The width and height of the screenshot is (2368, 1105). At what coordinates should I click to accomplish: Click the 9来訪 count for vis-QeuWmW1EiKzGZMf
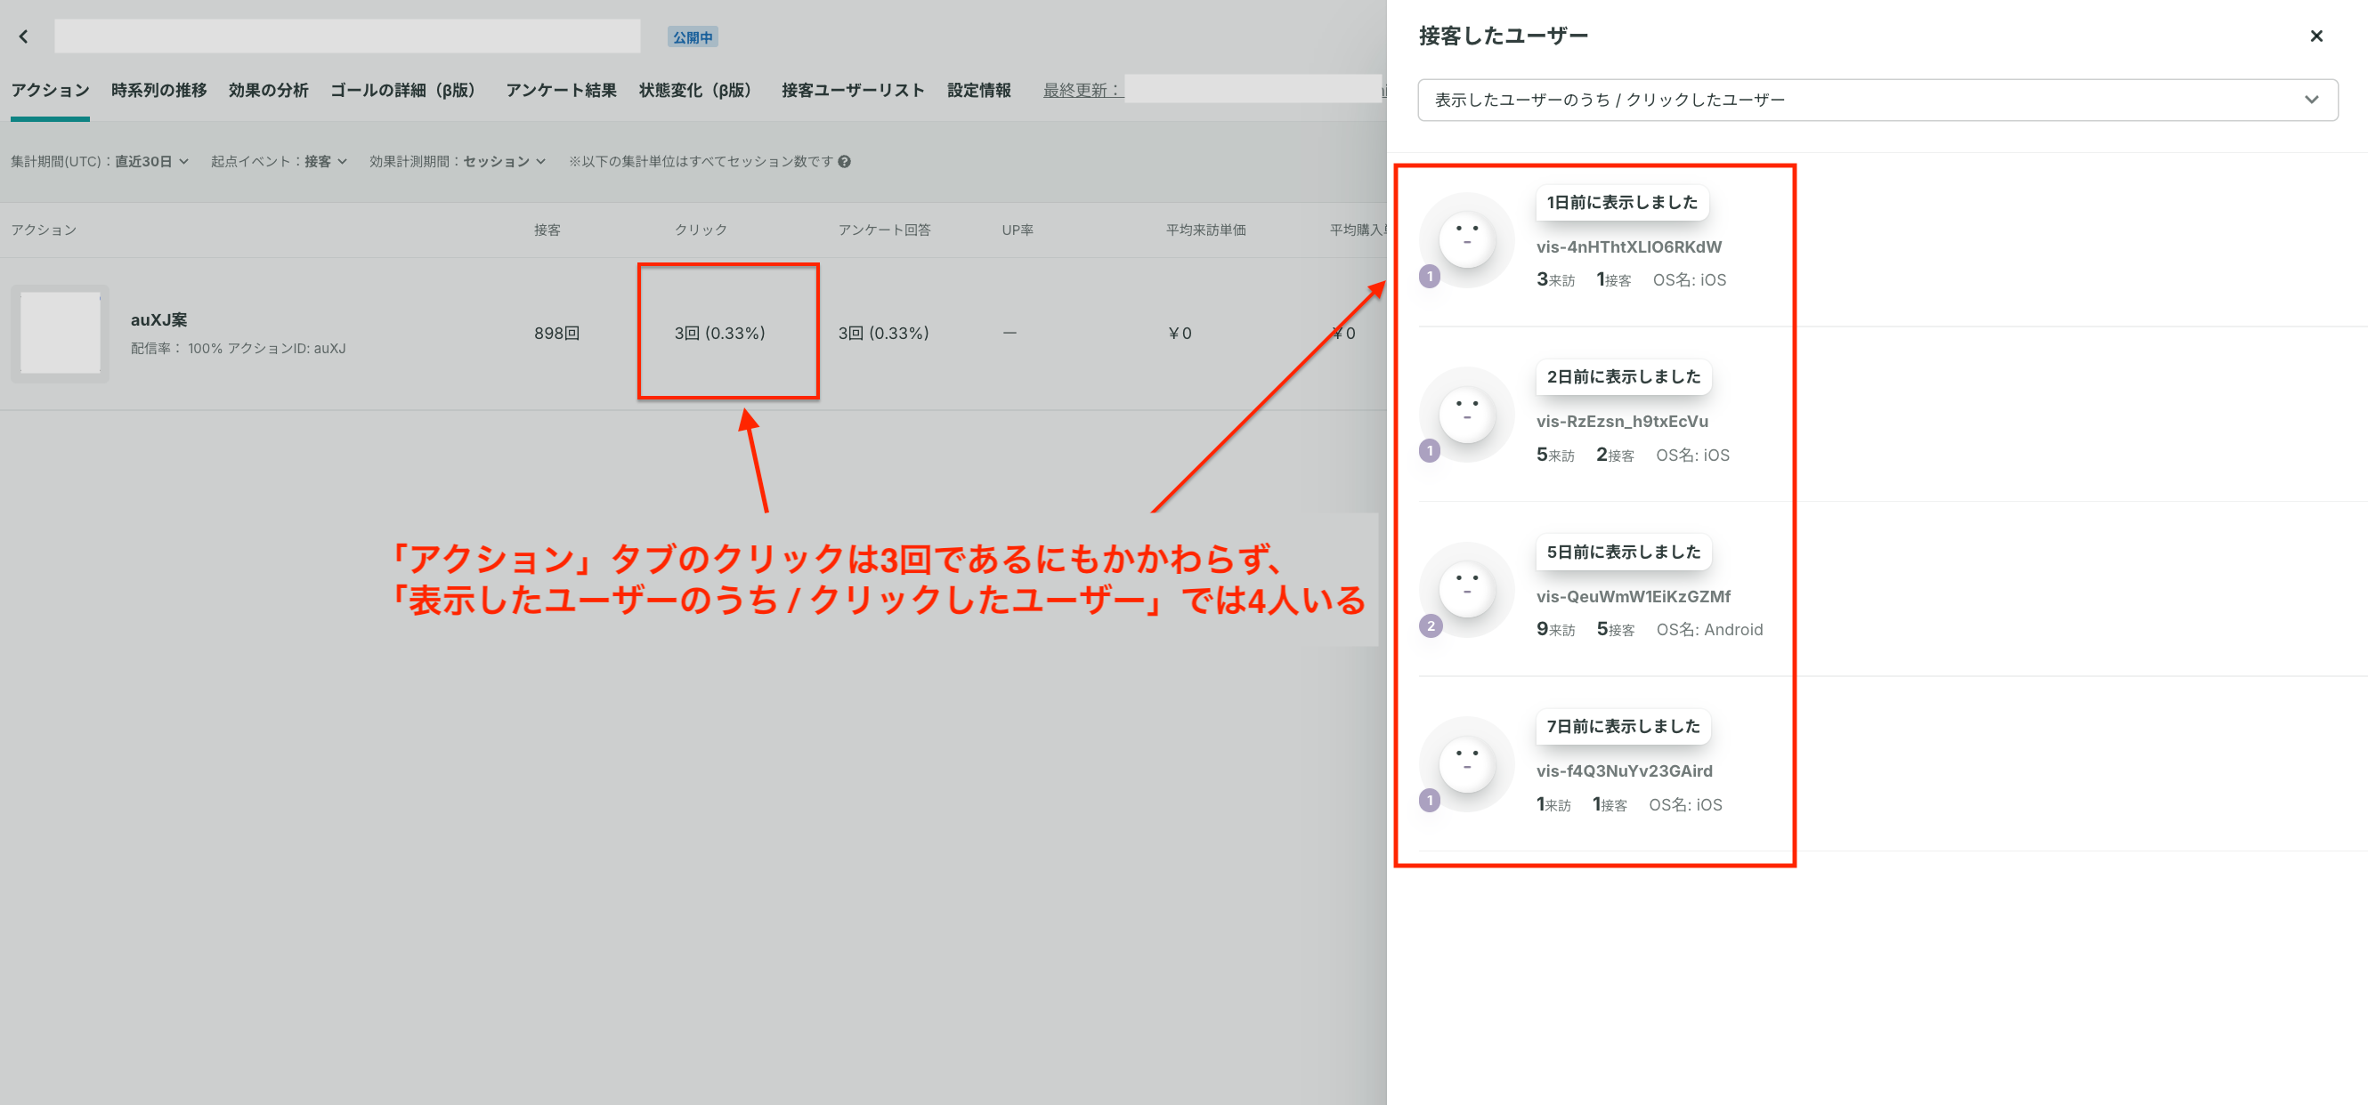1555,629
